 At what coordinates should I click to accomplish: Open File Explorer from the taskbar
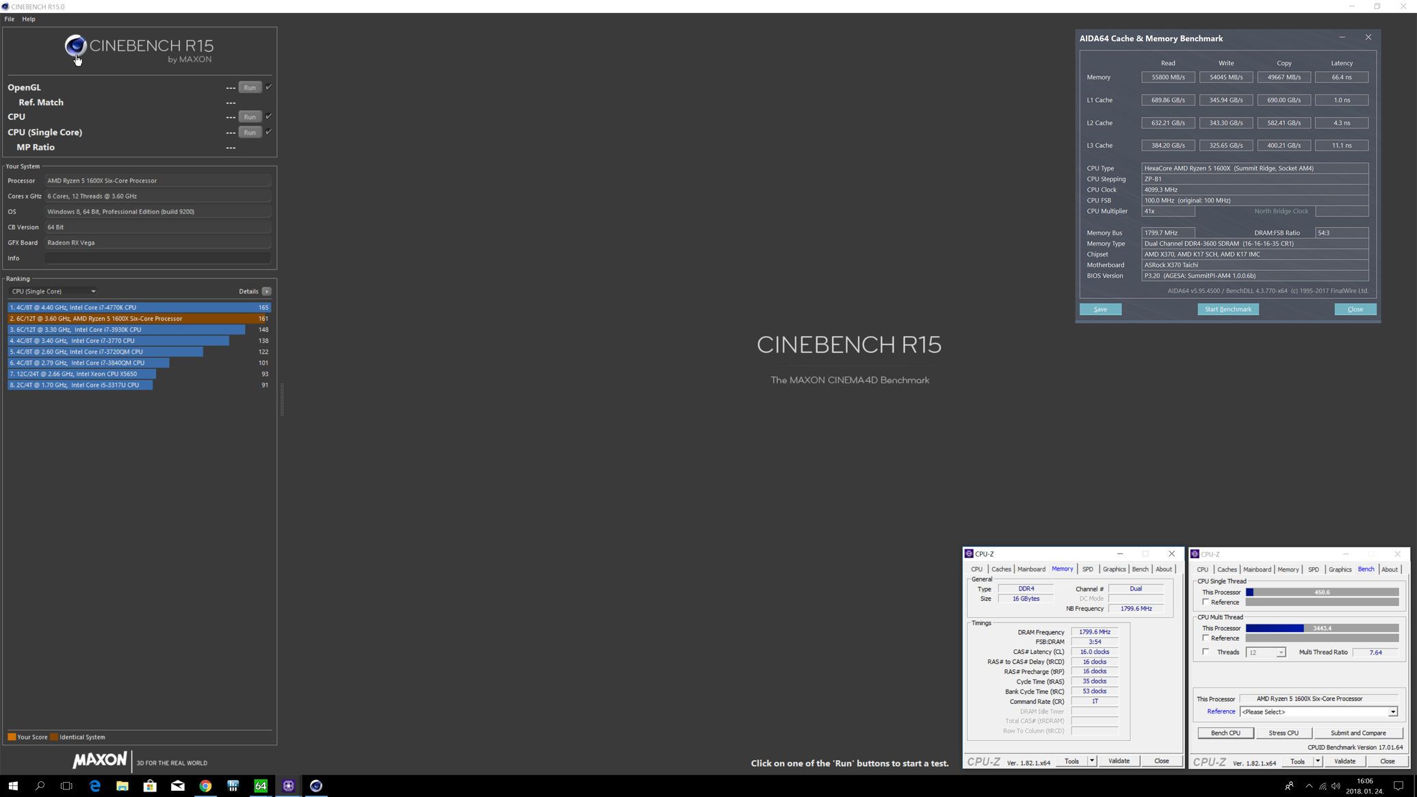click(122, 786)
